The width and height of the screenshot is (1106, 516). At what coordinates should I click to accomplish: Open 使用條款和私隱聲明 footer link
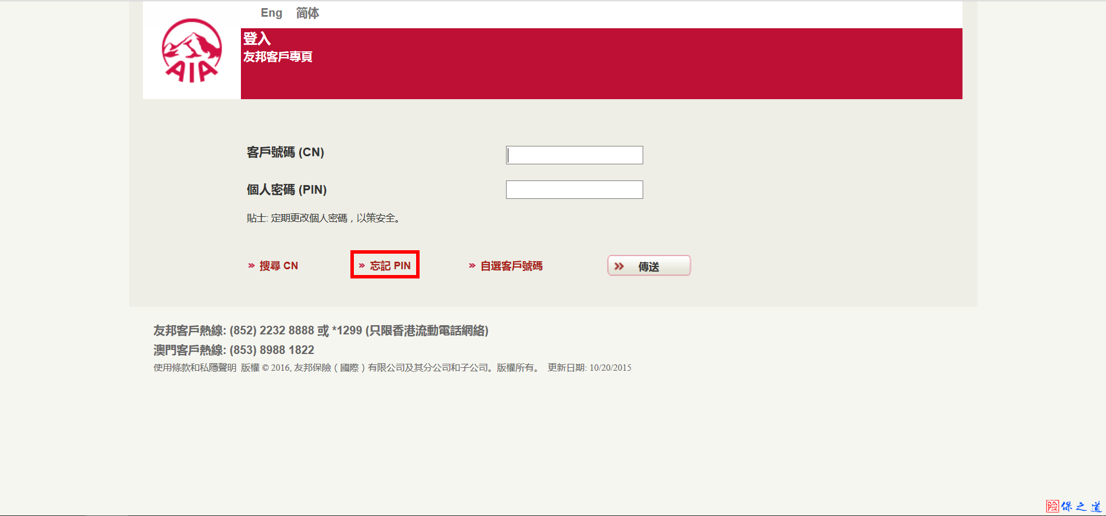(195, 368)
